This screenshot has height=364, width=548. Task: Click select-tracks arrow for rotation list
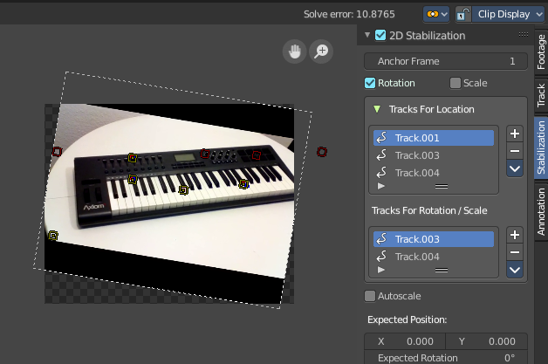515,270
